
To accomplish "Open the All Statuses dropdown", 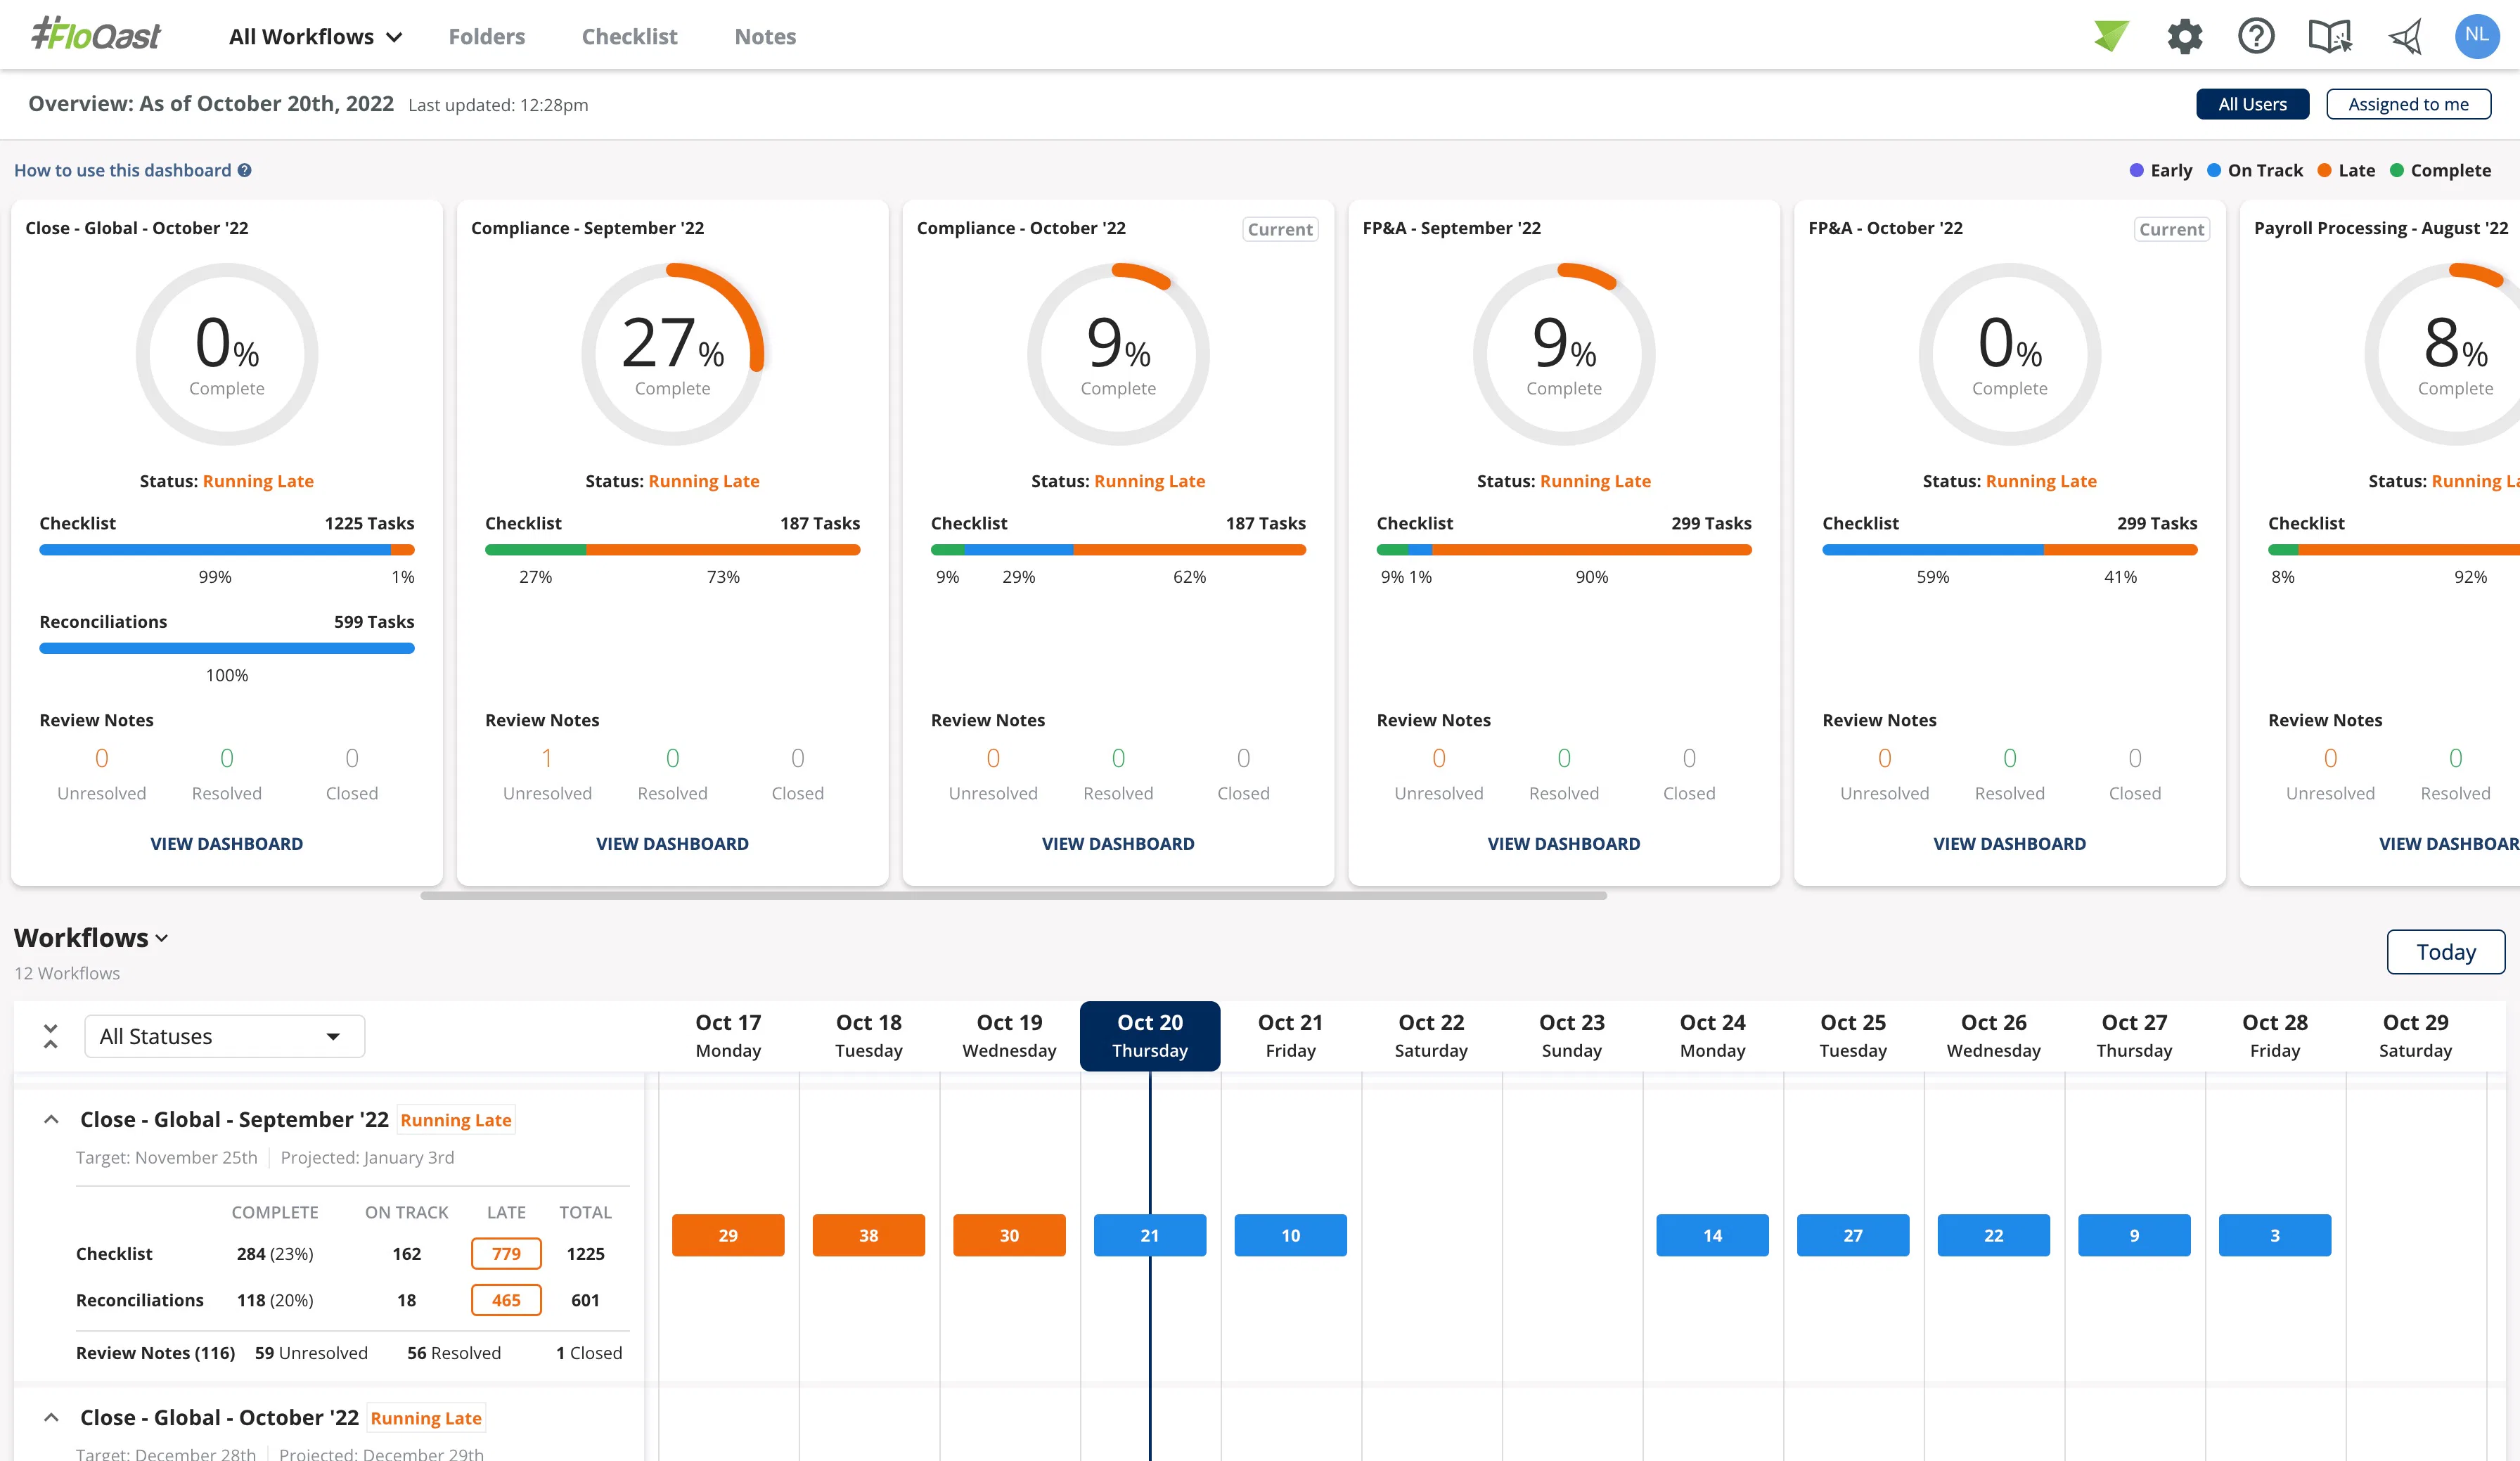I will click(x=224, y=1036).
